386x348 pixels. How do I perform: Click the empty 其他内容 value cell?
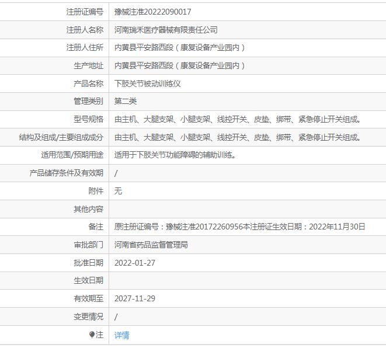[x=245, y=209]
